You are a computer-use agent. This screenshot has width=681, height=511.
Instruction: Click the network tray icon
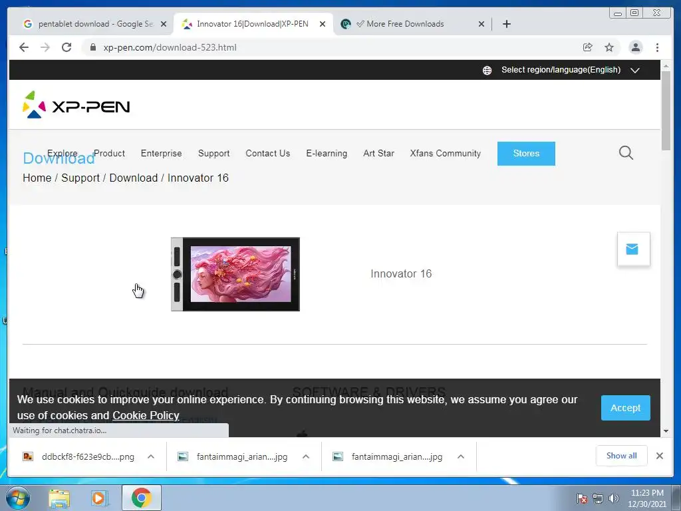click(x=598, y=498)
